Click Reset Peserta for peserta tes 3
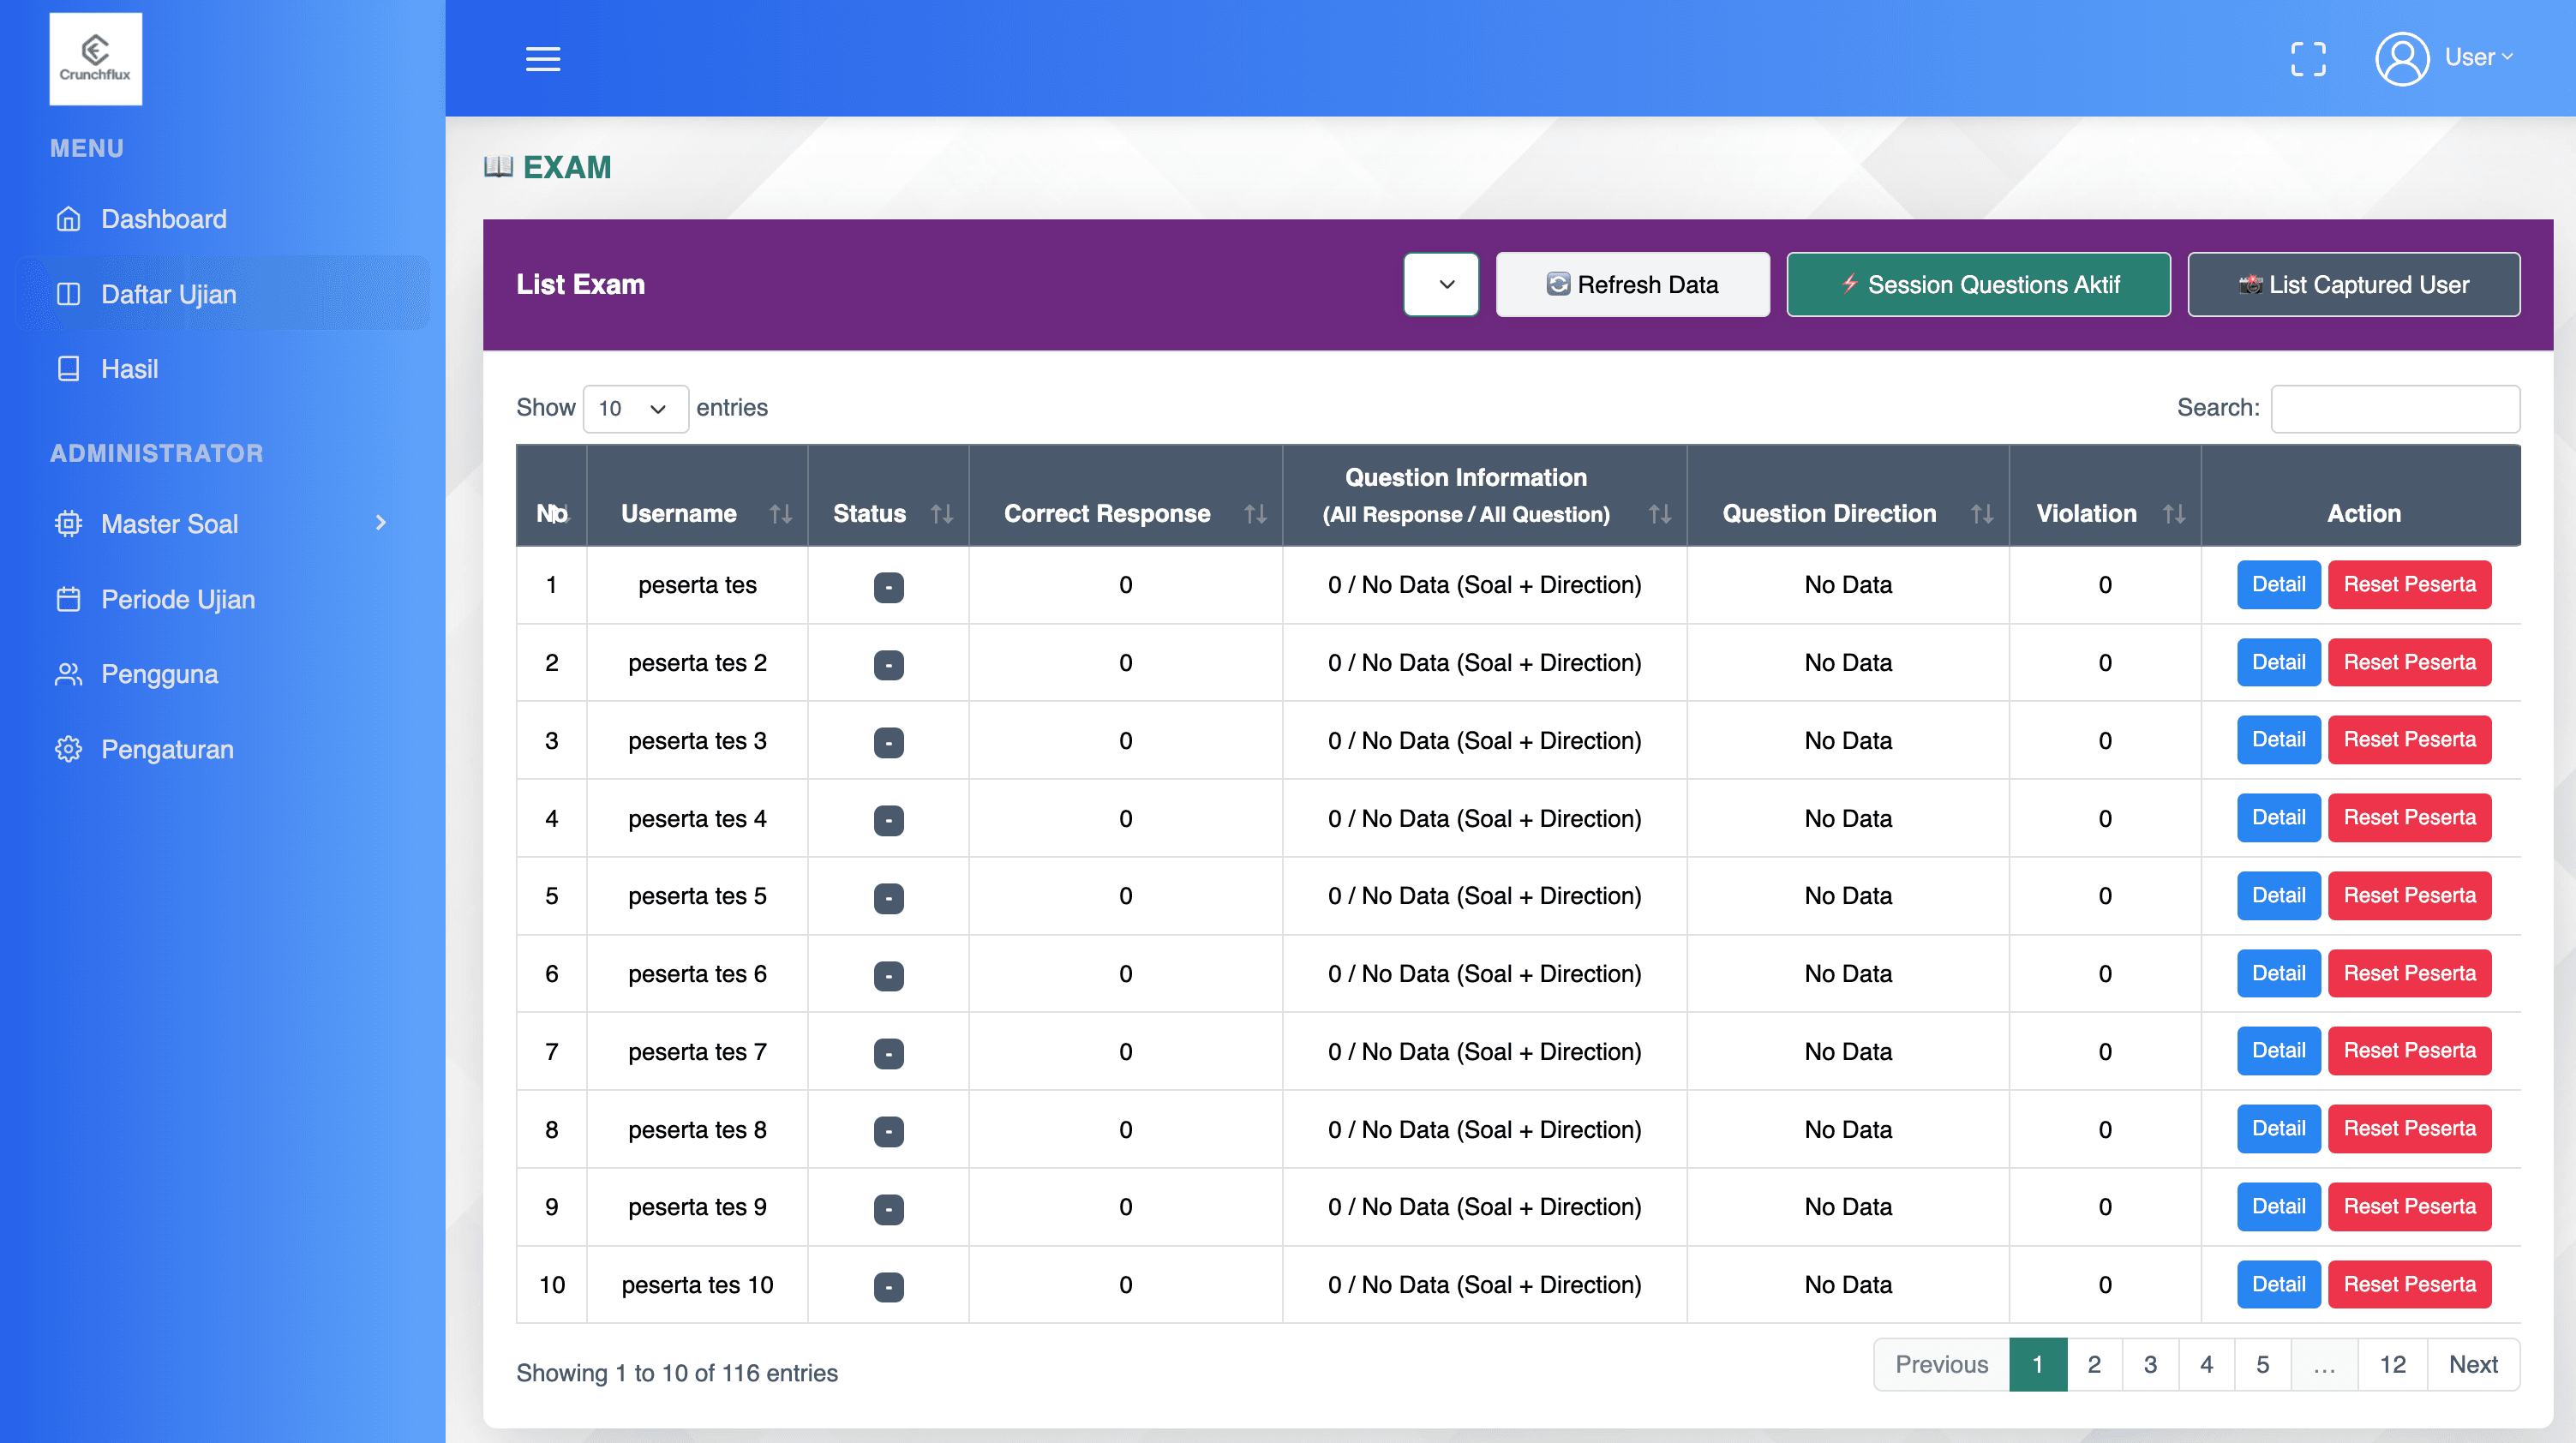Viewport: 2576px width, 1443px height. 2409,740
